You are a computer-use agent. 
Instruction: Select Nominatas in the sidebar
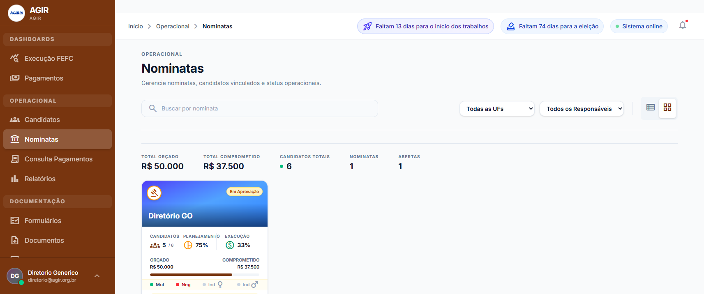coord(58,139)
